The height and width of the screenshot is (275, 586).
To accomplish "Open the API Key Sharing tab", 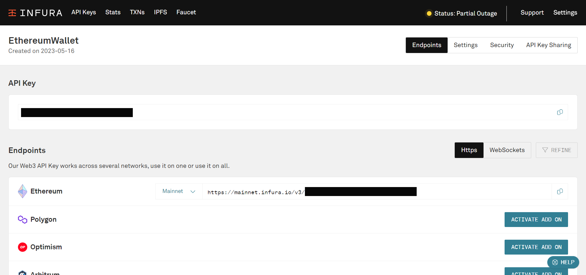I will tap(549, 45).
